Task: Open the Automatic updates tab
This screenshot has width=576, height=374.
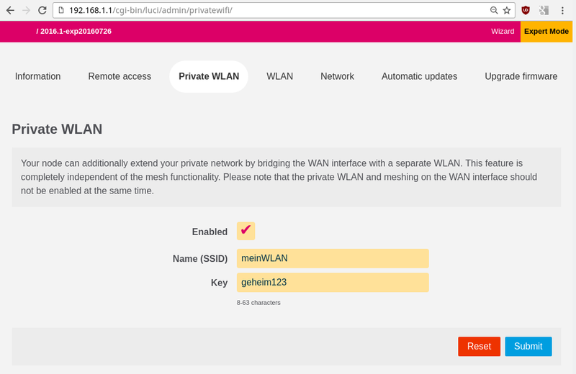Action: click(419, 76)
